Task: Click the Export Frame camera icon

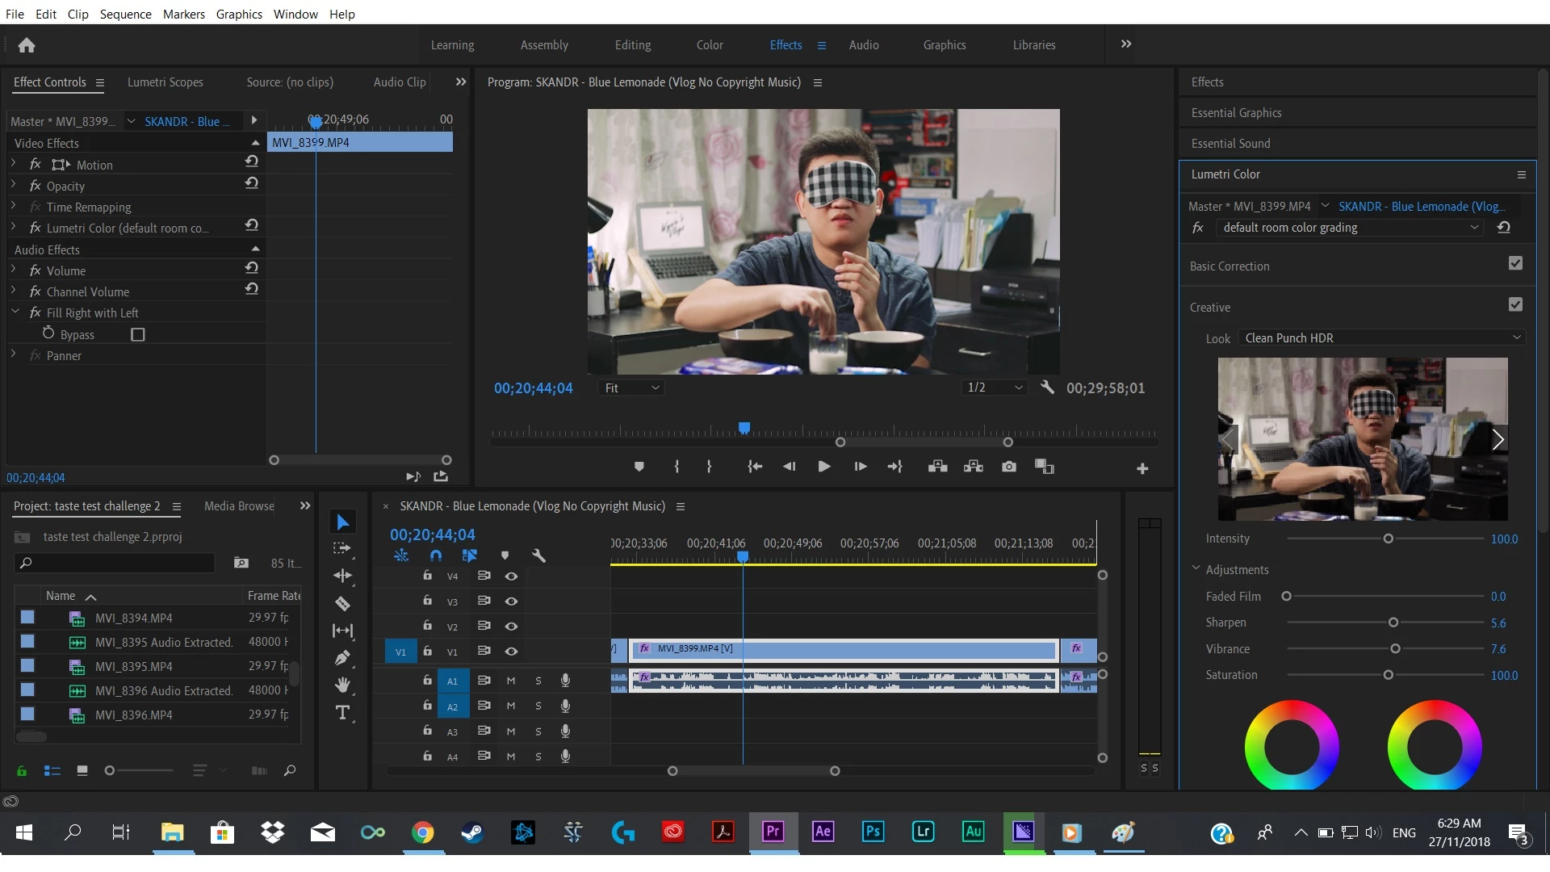Action: [1009, 467]
